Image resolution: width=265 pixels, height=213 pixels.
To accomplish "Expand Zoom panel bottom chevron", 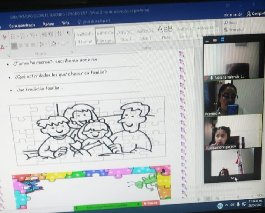I will point(232,178).
